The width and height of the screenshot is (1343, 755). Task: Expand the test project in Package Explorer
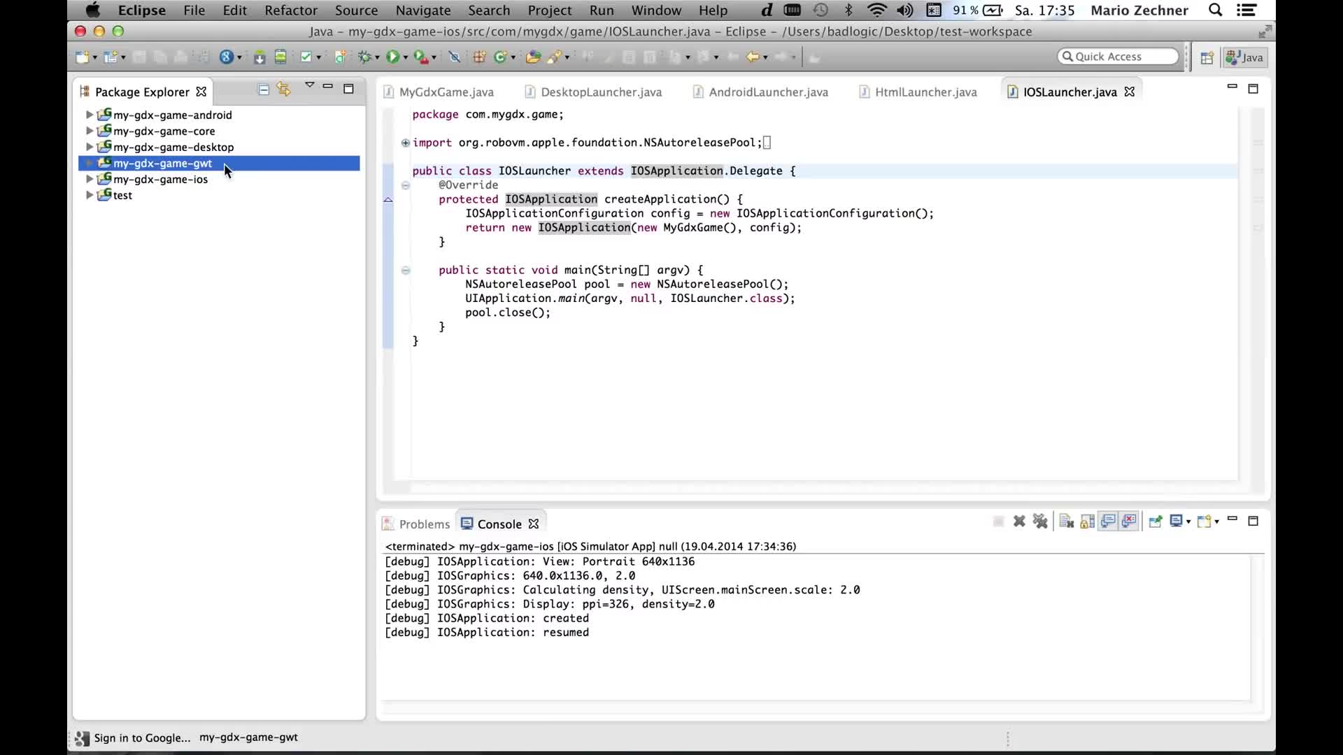coord(90,196)
